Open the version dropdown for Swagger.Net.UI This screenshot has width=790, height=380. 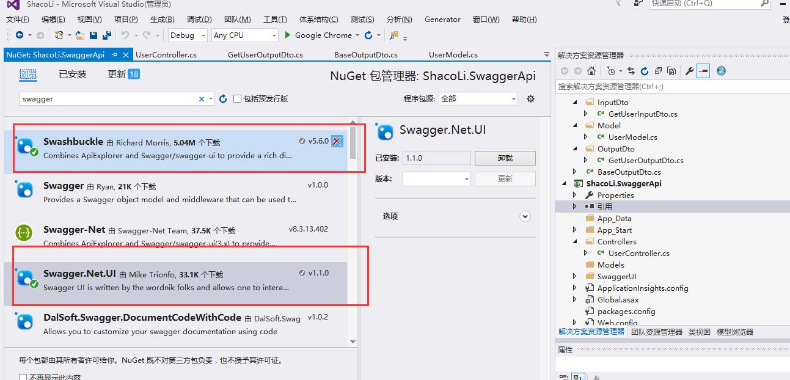click(x=436, y=179)
